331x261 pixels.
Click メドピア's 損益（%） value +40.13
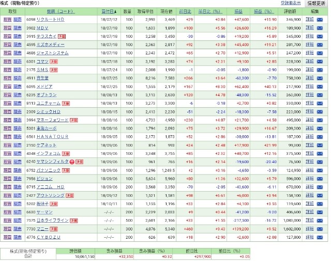pyautogui.click(x=270, y=86)
